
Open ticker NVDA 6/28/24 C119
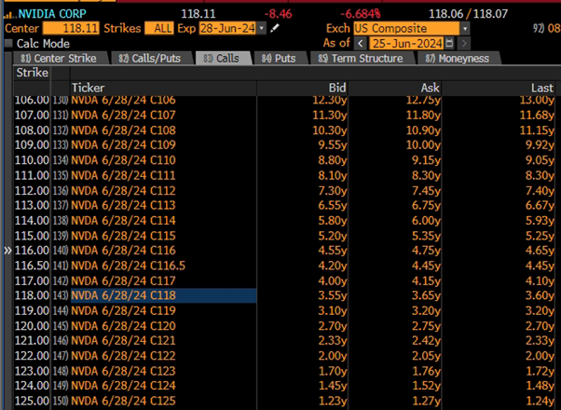tap(123, 311)
